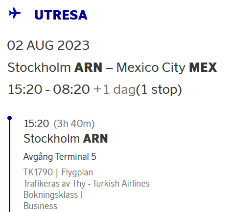The width and height of the screenshot is (234, 212).
Task: Click the (1 stop) label
Action: (x=159, y=89)
